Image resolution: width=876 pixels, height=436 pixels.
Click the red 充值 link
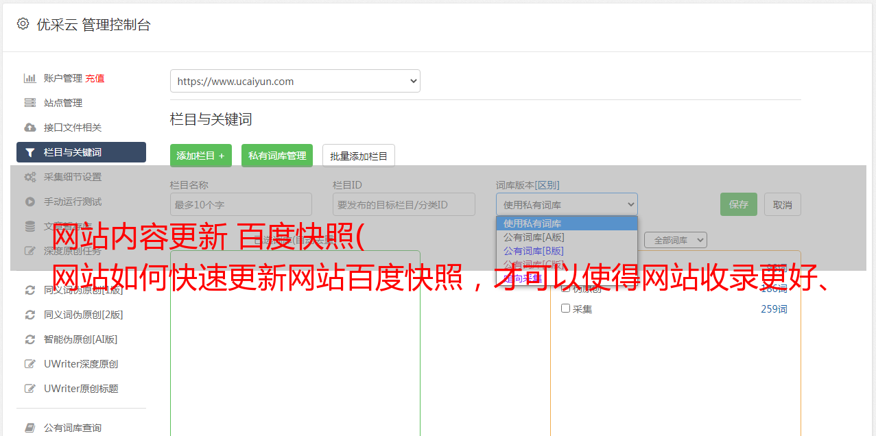pyautogui.click(x=95, y=78)
